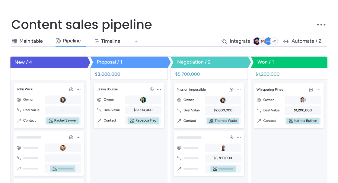Add a new board view with plus

(x=136, y=42)
